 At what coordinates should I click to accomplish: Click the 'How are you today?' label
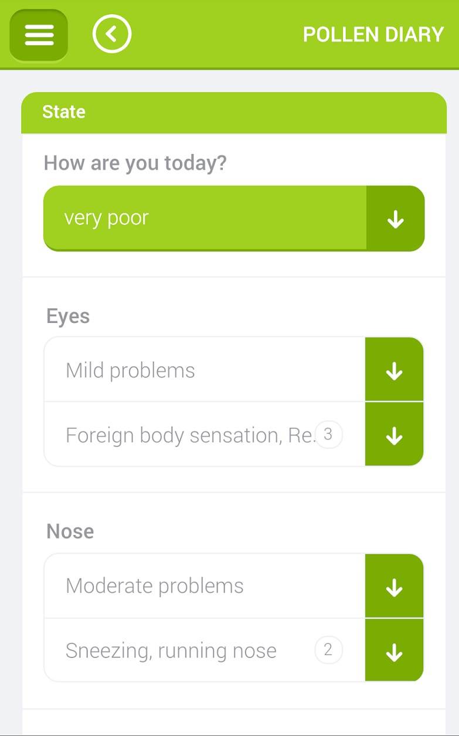pyautogui.click(x=135, y=163)
